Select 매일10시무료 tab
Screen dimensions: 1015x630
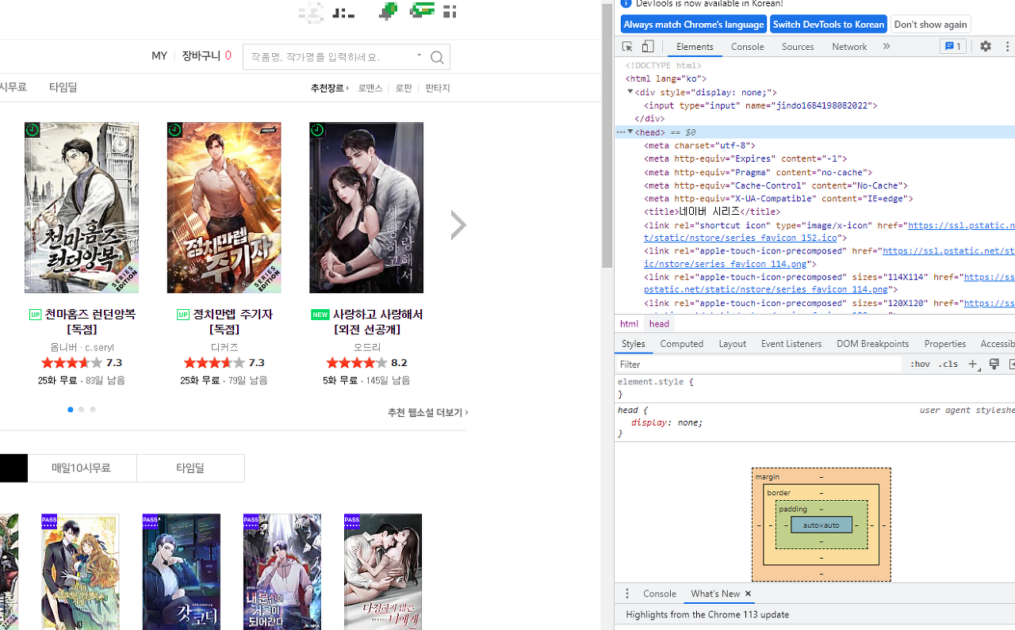tap(82, 468)
